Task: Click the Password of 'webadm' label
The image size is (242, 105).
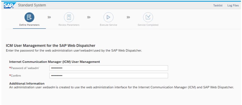Action: click(24, 68)
